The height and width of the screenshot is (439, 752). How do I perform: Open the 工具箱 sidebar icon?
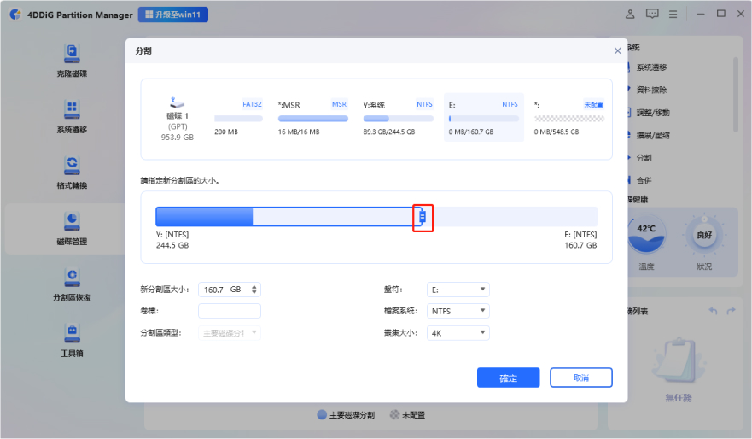[72, 333]
